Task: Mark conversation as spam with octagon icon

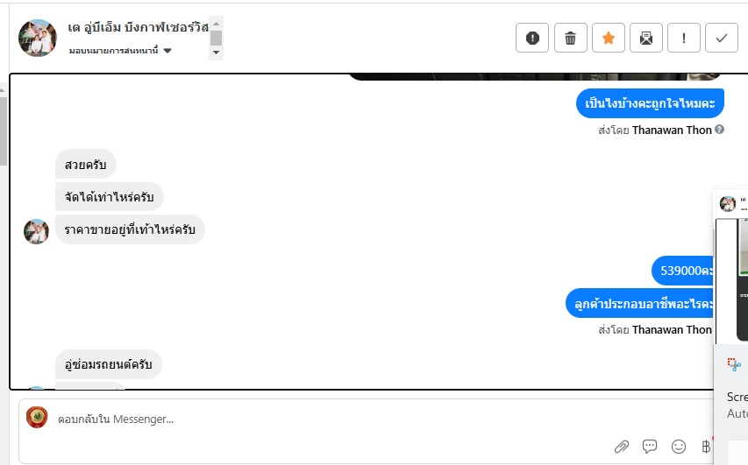Action: point(532,39)
